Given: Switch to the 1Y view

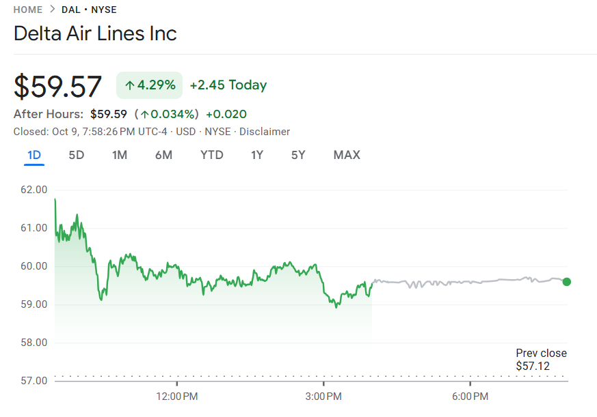Looking at the screenshot, I should (x=257, y=155).
